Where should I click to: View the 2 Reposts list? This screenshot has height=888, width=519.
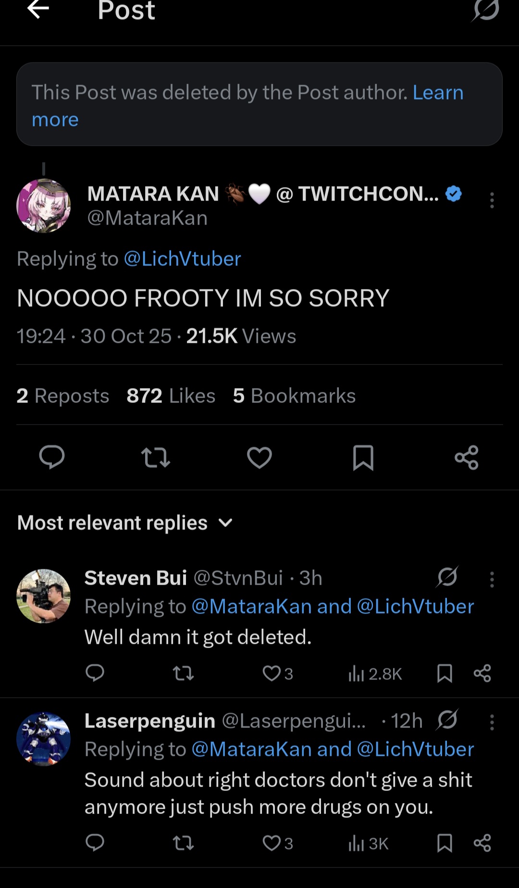[63, 396]
